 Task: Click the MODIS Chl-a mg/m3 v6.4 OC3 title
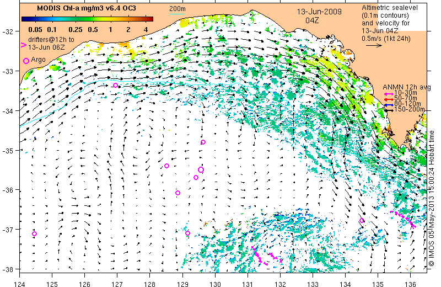(x=87, y=8)
